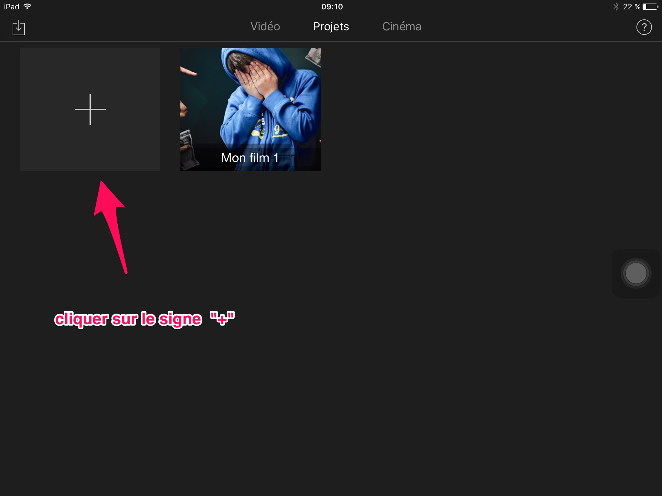Tap the battery indicator icon
The height and width of the screenshot is (496, 662).
click(x=650, y=7)
